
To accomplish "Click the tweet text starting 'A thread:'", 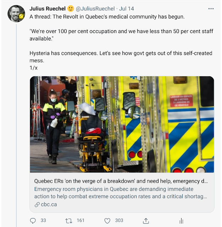I will pos(107,17).
